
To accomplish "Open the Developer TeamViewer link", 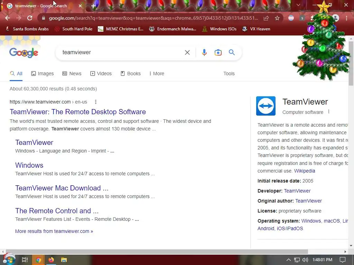I will 297,191.
